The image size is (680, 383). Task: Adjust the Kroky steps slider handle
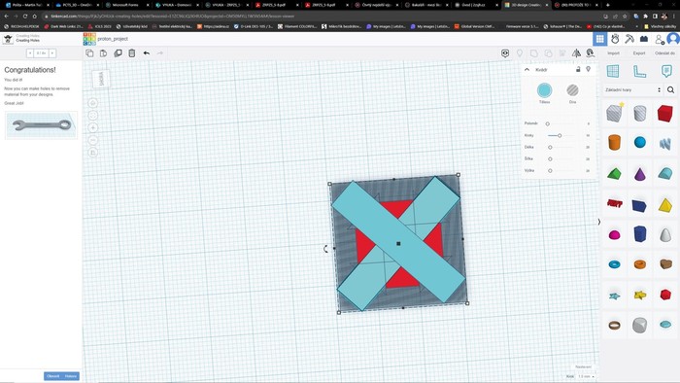click(x=560, y=136)
